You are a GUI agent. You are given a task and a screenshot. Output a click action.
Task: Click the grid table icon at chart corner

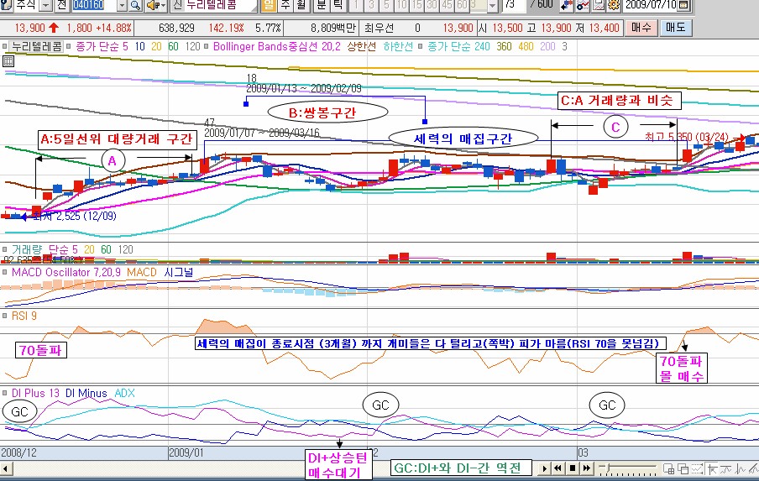8,61
